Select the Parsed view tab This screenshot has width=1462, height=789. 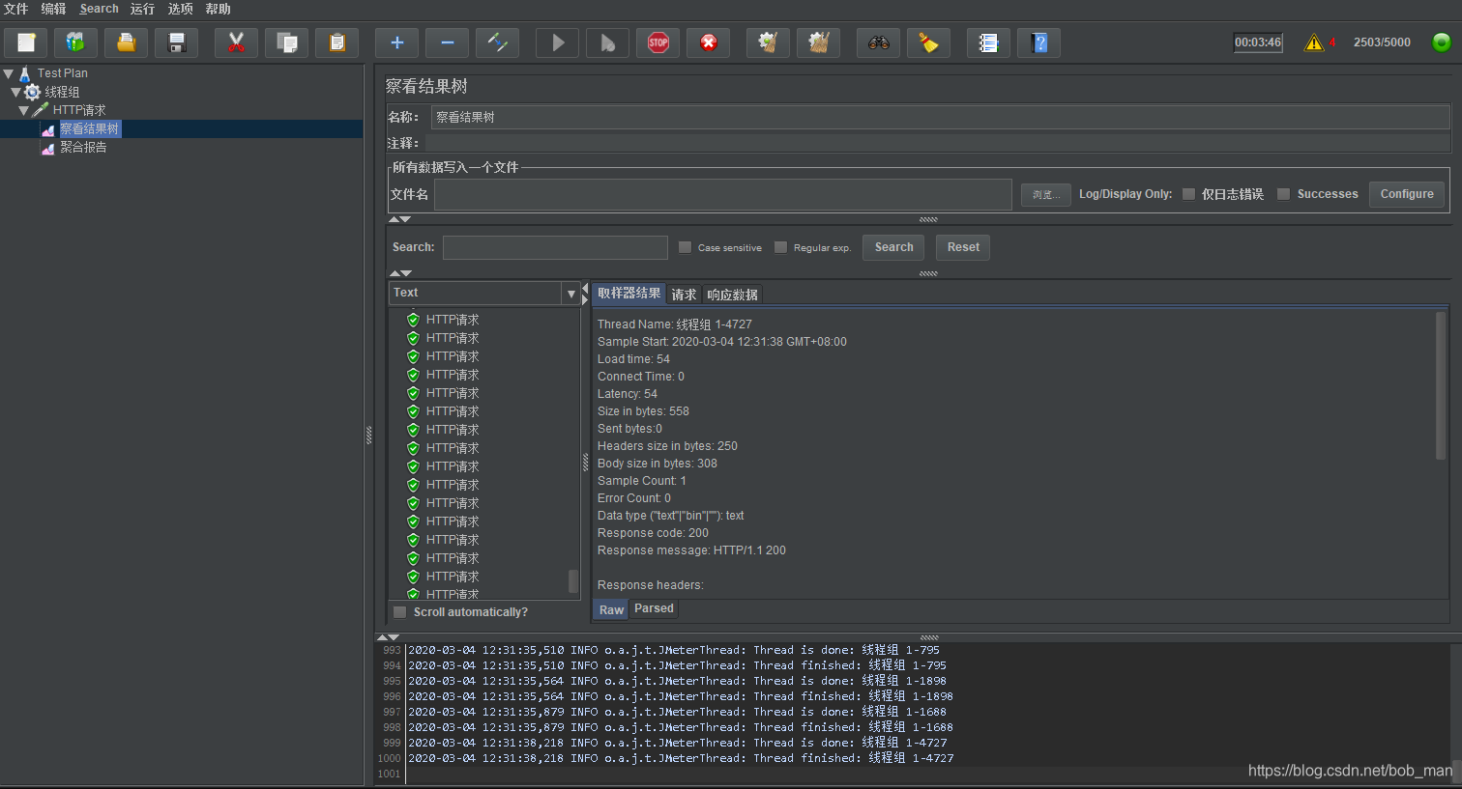pyautogui.click(x=654, y=608)
